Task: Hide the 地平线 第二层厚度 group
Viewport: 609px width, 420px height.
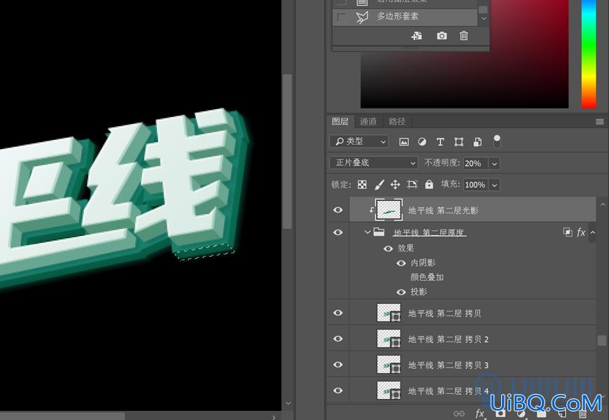Action: [338, 232]
